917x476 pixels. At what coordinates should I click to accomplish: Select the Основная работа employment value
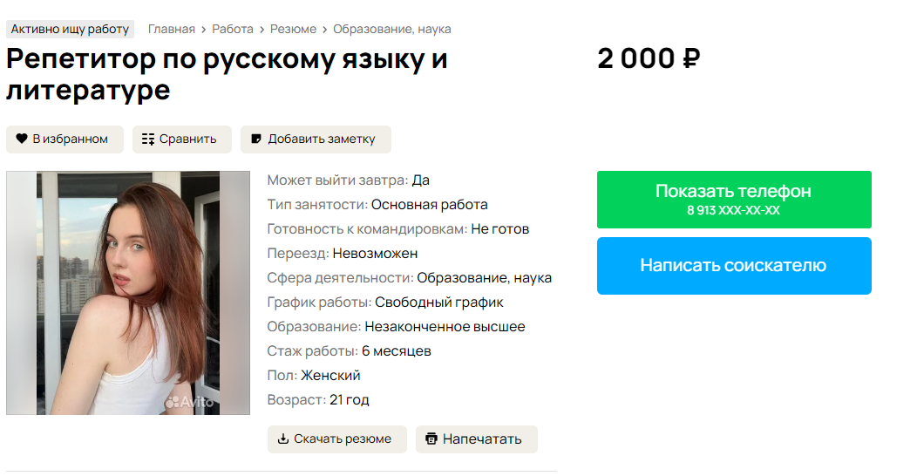pos(429,205)
